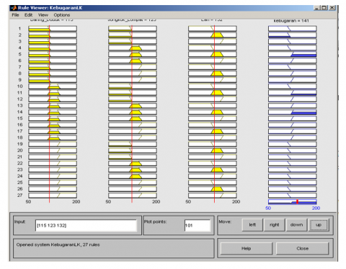Screen dimensions: 346x269
Task: Click the MATLAB logo icon in title bar
Action: pyautogui.click(x=14, y=8)
